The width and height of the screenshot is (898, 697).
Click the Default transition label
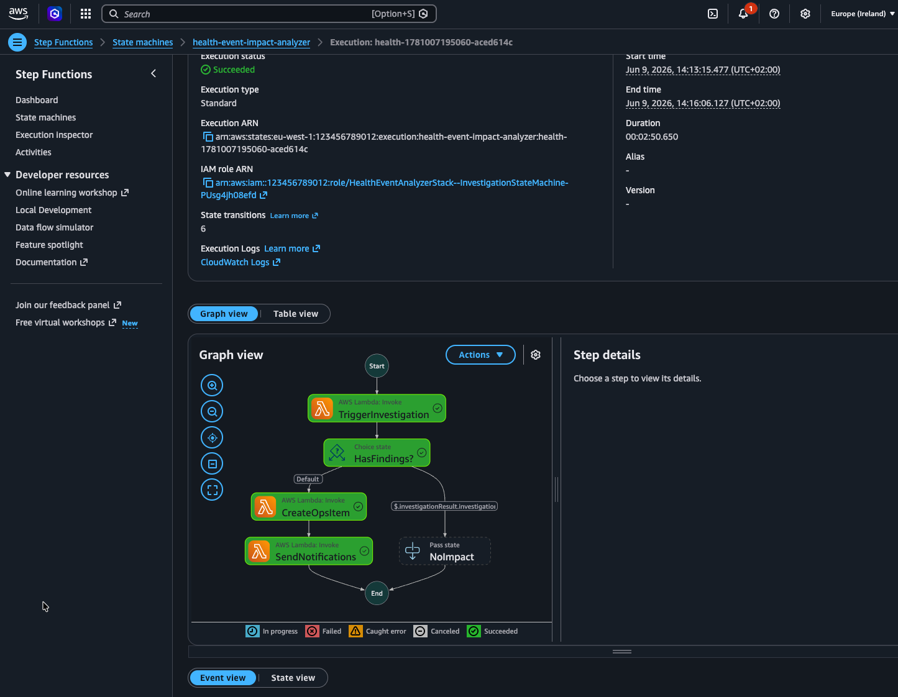pos(308,479)
